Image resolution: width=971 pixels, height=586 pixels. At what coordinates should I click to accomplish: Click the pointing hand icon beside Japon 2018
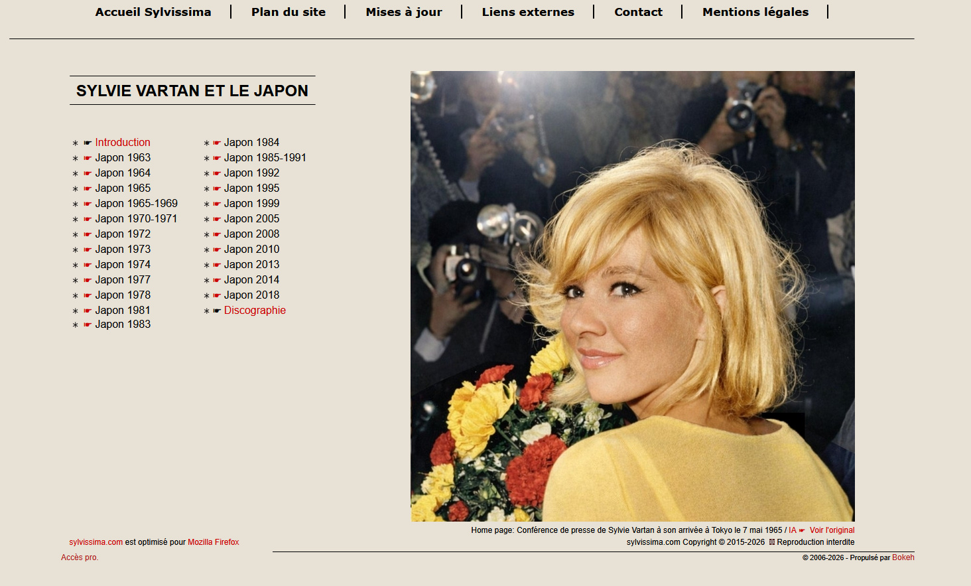coord(216,295)
